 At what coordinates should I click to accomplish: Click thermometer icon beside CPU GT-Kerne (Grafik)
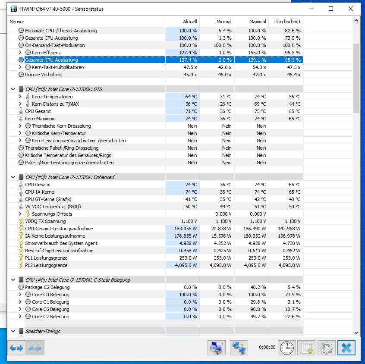pos(21,199)
